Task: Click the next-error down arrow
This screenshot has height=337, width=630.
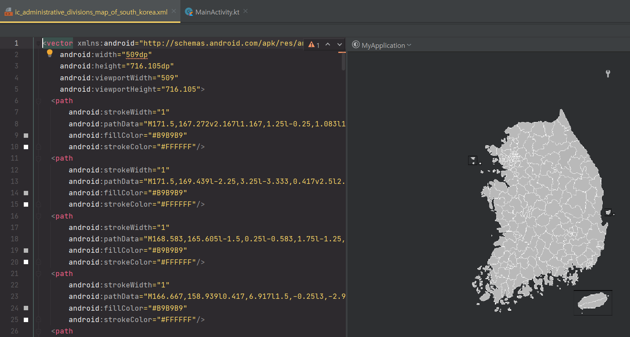Action: click(339, 44)
